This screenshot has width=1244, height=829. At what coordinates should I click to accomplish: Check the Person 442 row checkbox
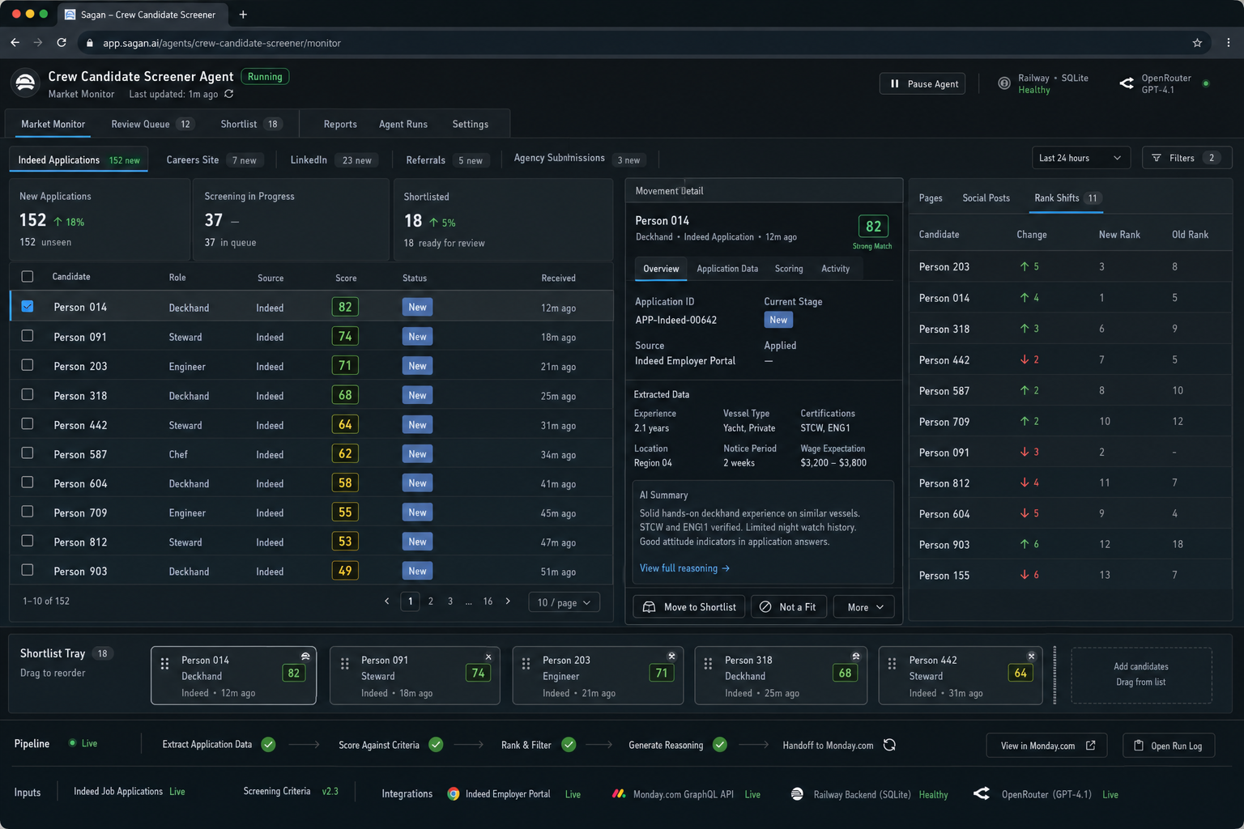[28, 424]
